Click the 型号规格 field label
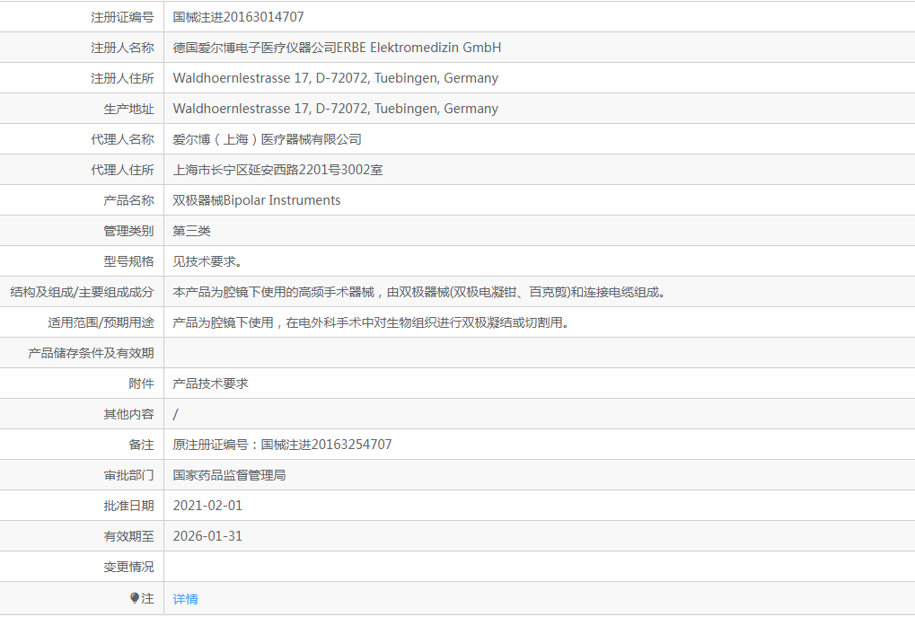The width and height of the screenshot is (915, 626). [x=129, y=261]
